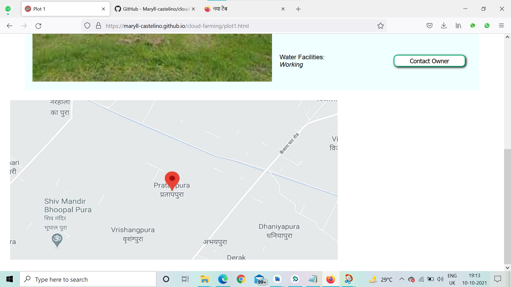Open a new tab with plus button
Image resolution: width=511 pixels, height=287 pixels.
point(298,9)
